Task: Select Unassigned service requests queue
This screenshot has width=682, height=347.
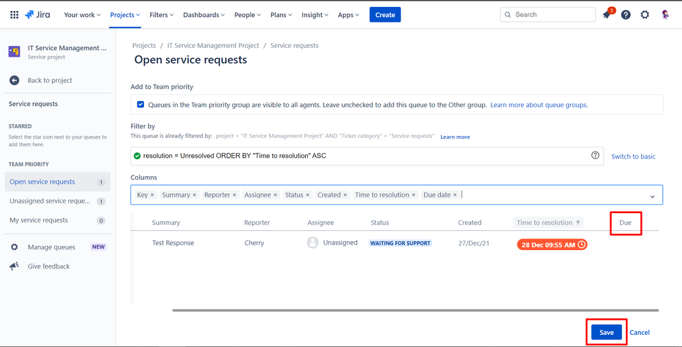Action: [x=49, y=202]
